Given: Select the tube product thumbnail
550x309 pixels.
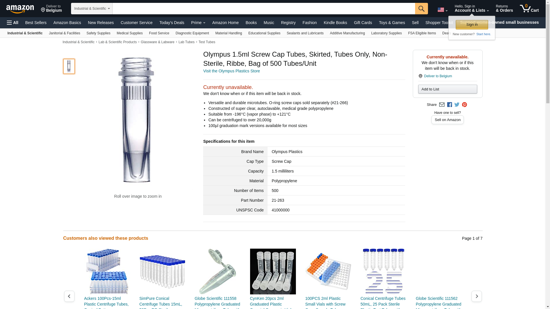Looking at the screenshot, I should (x=69, y=66).
